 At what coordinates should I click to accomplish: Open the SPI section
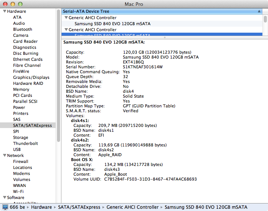click(x=16, y=131)
